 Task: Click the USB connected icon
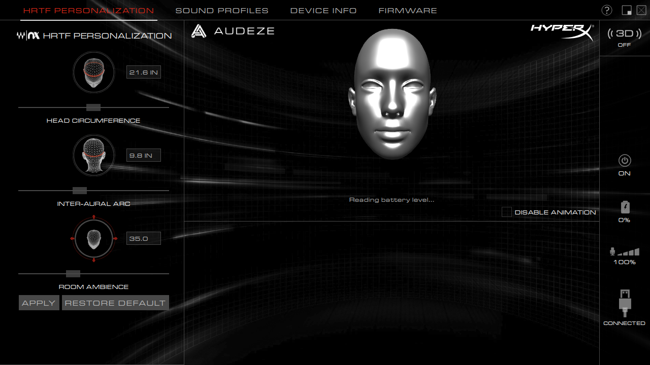coord(625,303)
